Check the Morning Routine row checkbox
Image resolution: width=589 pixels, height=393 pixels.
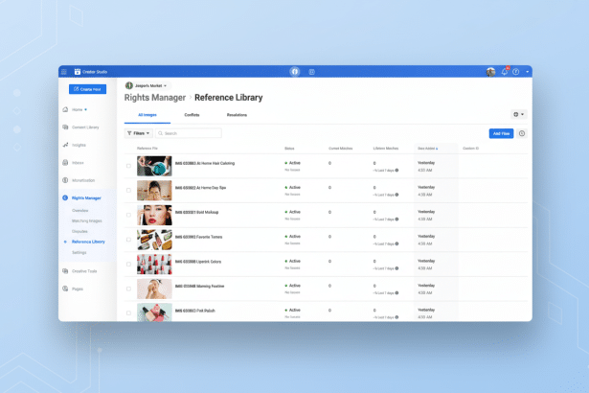[x=128, y=289]
